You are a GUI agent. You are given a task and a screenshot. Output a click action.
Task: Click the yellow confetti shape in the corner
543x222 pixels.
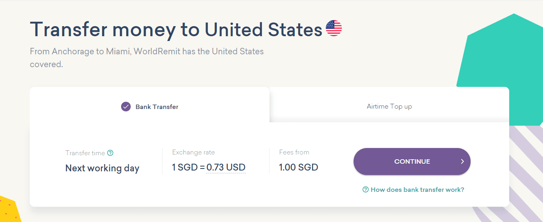click(8, 210)
